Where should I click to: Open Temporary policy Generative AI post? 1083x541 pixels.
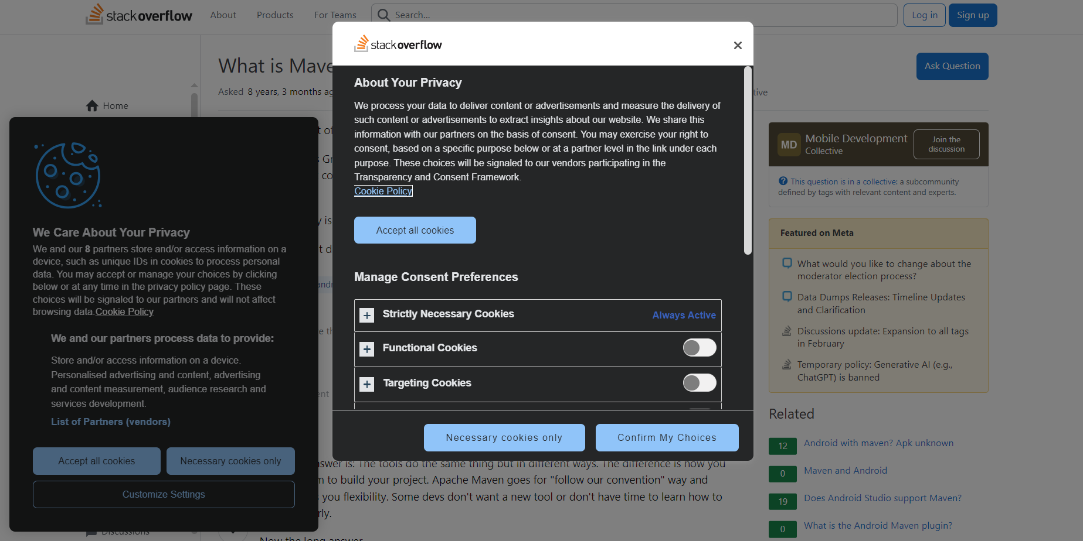875,371
